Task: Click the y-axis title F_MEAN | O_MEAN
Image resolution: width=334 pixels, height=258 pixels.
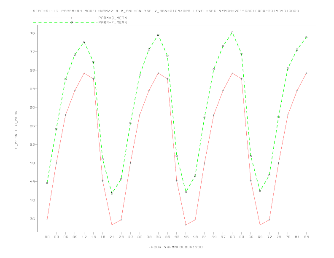Action: [x=16, y=130]
